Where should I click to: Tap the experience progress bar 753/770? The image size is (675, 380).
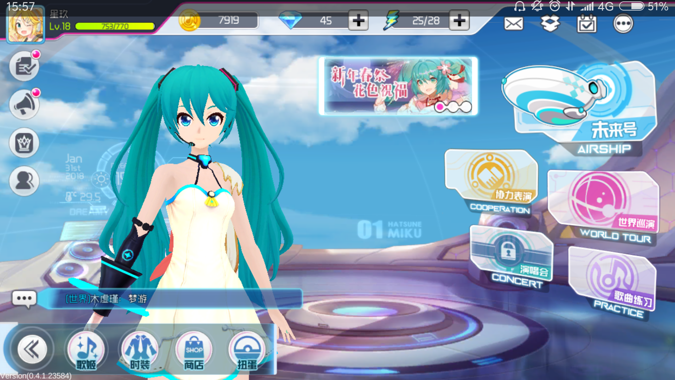tap(115, 26)
